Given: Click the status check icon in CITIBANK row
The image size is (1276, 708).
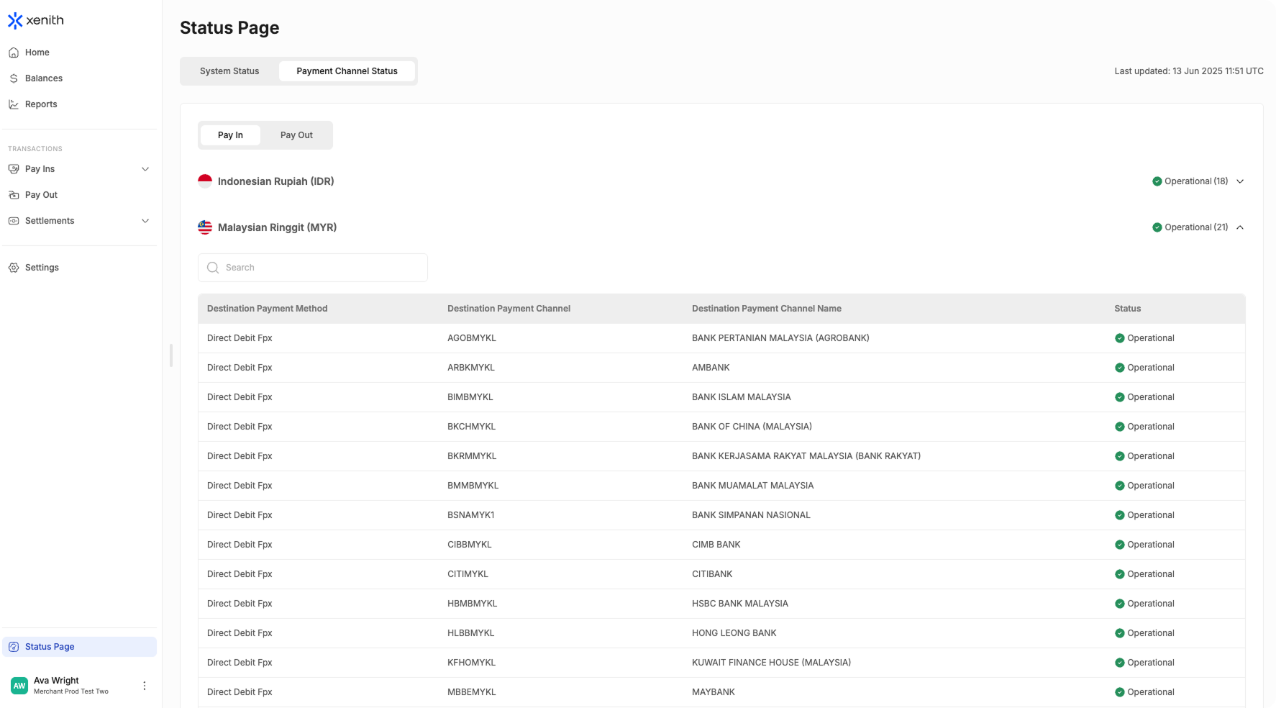Looking at the screenshot, I should [x=1120, y=574].
